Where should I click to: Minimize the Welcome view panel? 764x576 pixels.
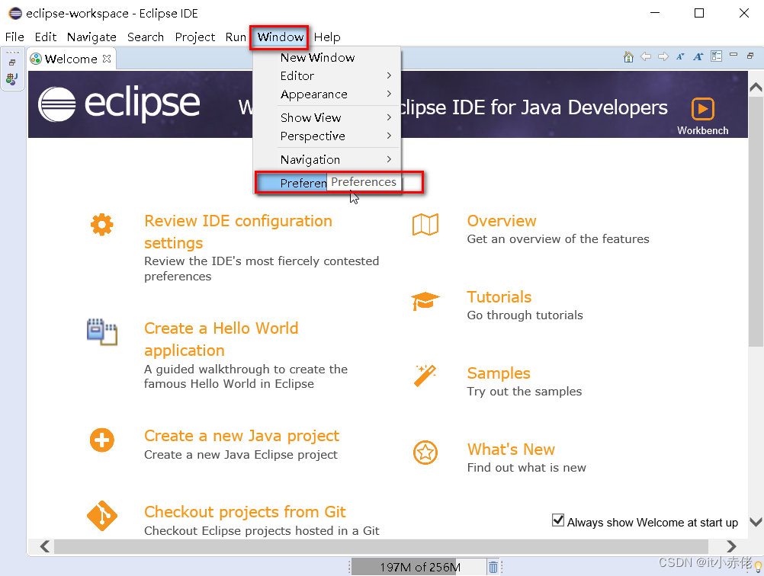click(734, 55)
